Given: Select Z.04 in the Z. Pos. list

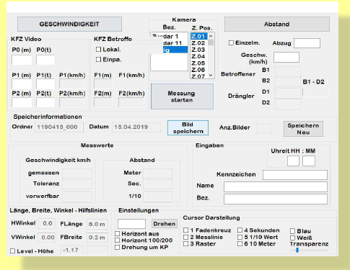Looking at the screenshot, I should (198, 56).
